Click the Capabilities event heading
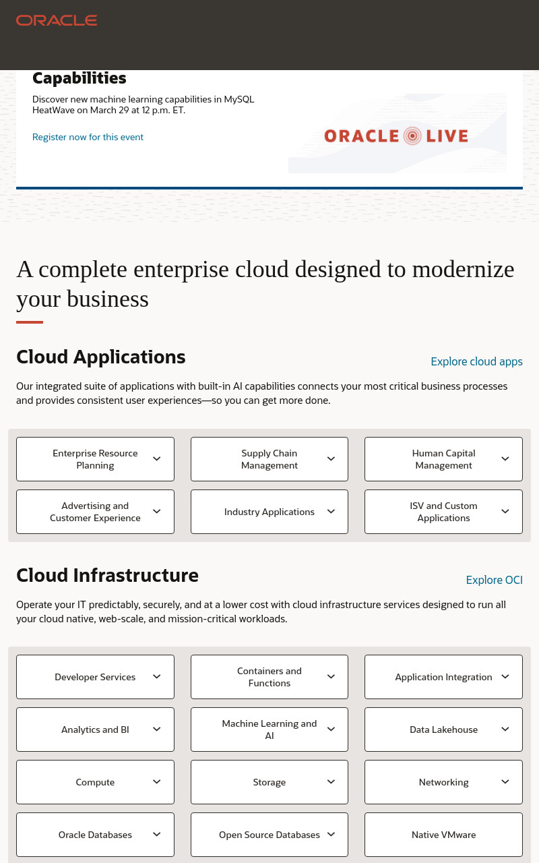The width and height of the screenshot is (539, 863). point(80,78)
